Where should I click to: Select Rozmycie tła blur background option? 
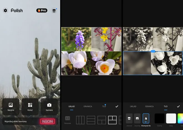(x=146, y=119)
